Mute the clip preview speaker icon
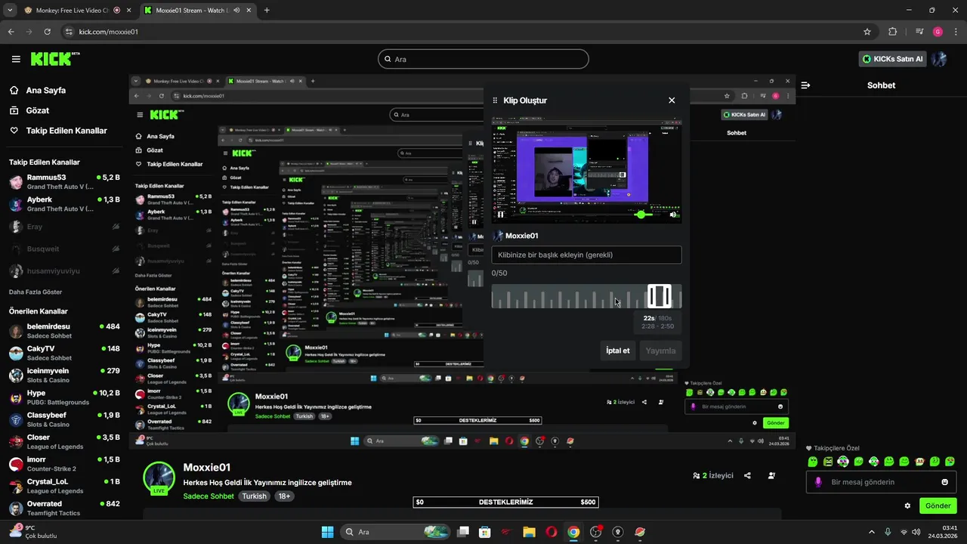This screenshot has width=967, height=544. 673,215
